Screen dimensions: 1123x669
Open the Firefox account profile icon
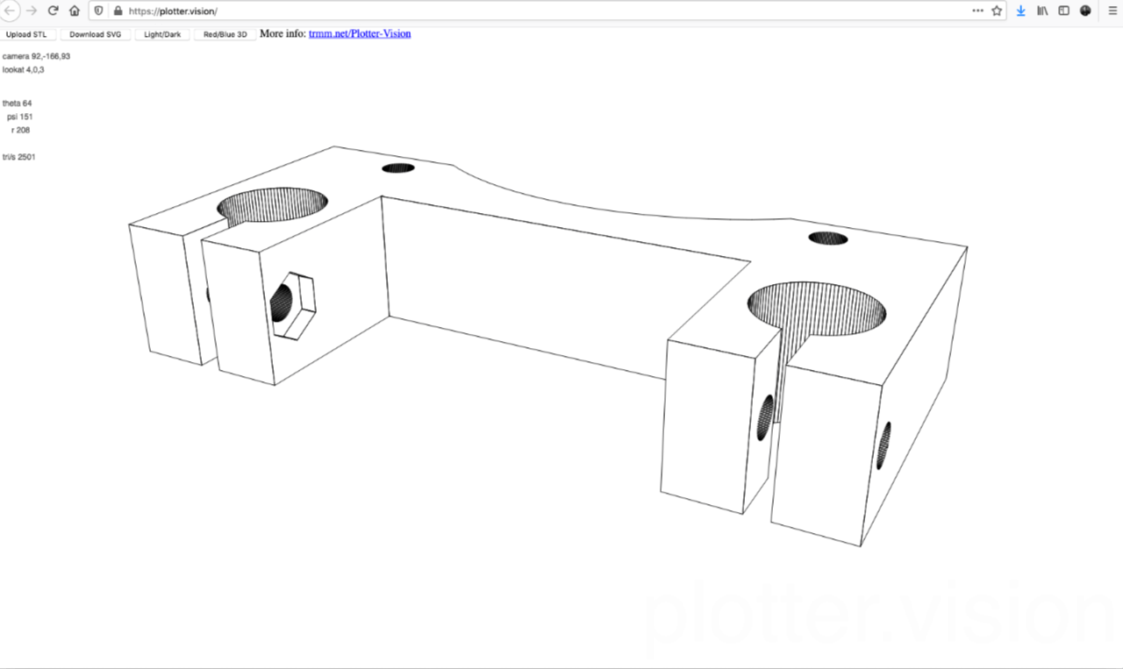click(x=1085, y=11)
